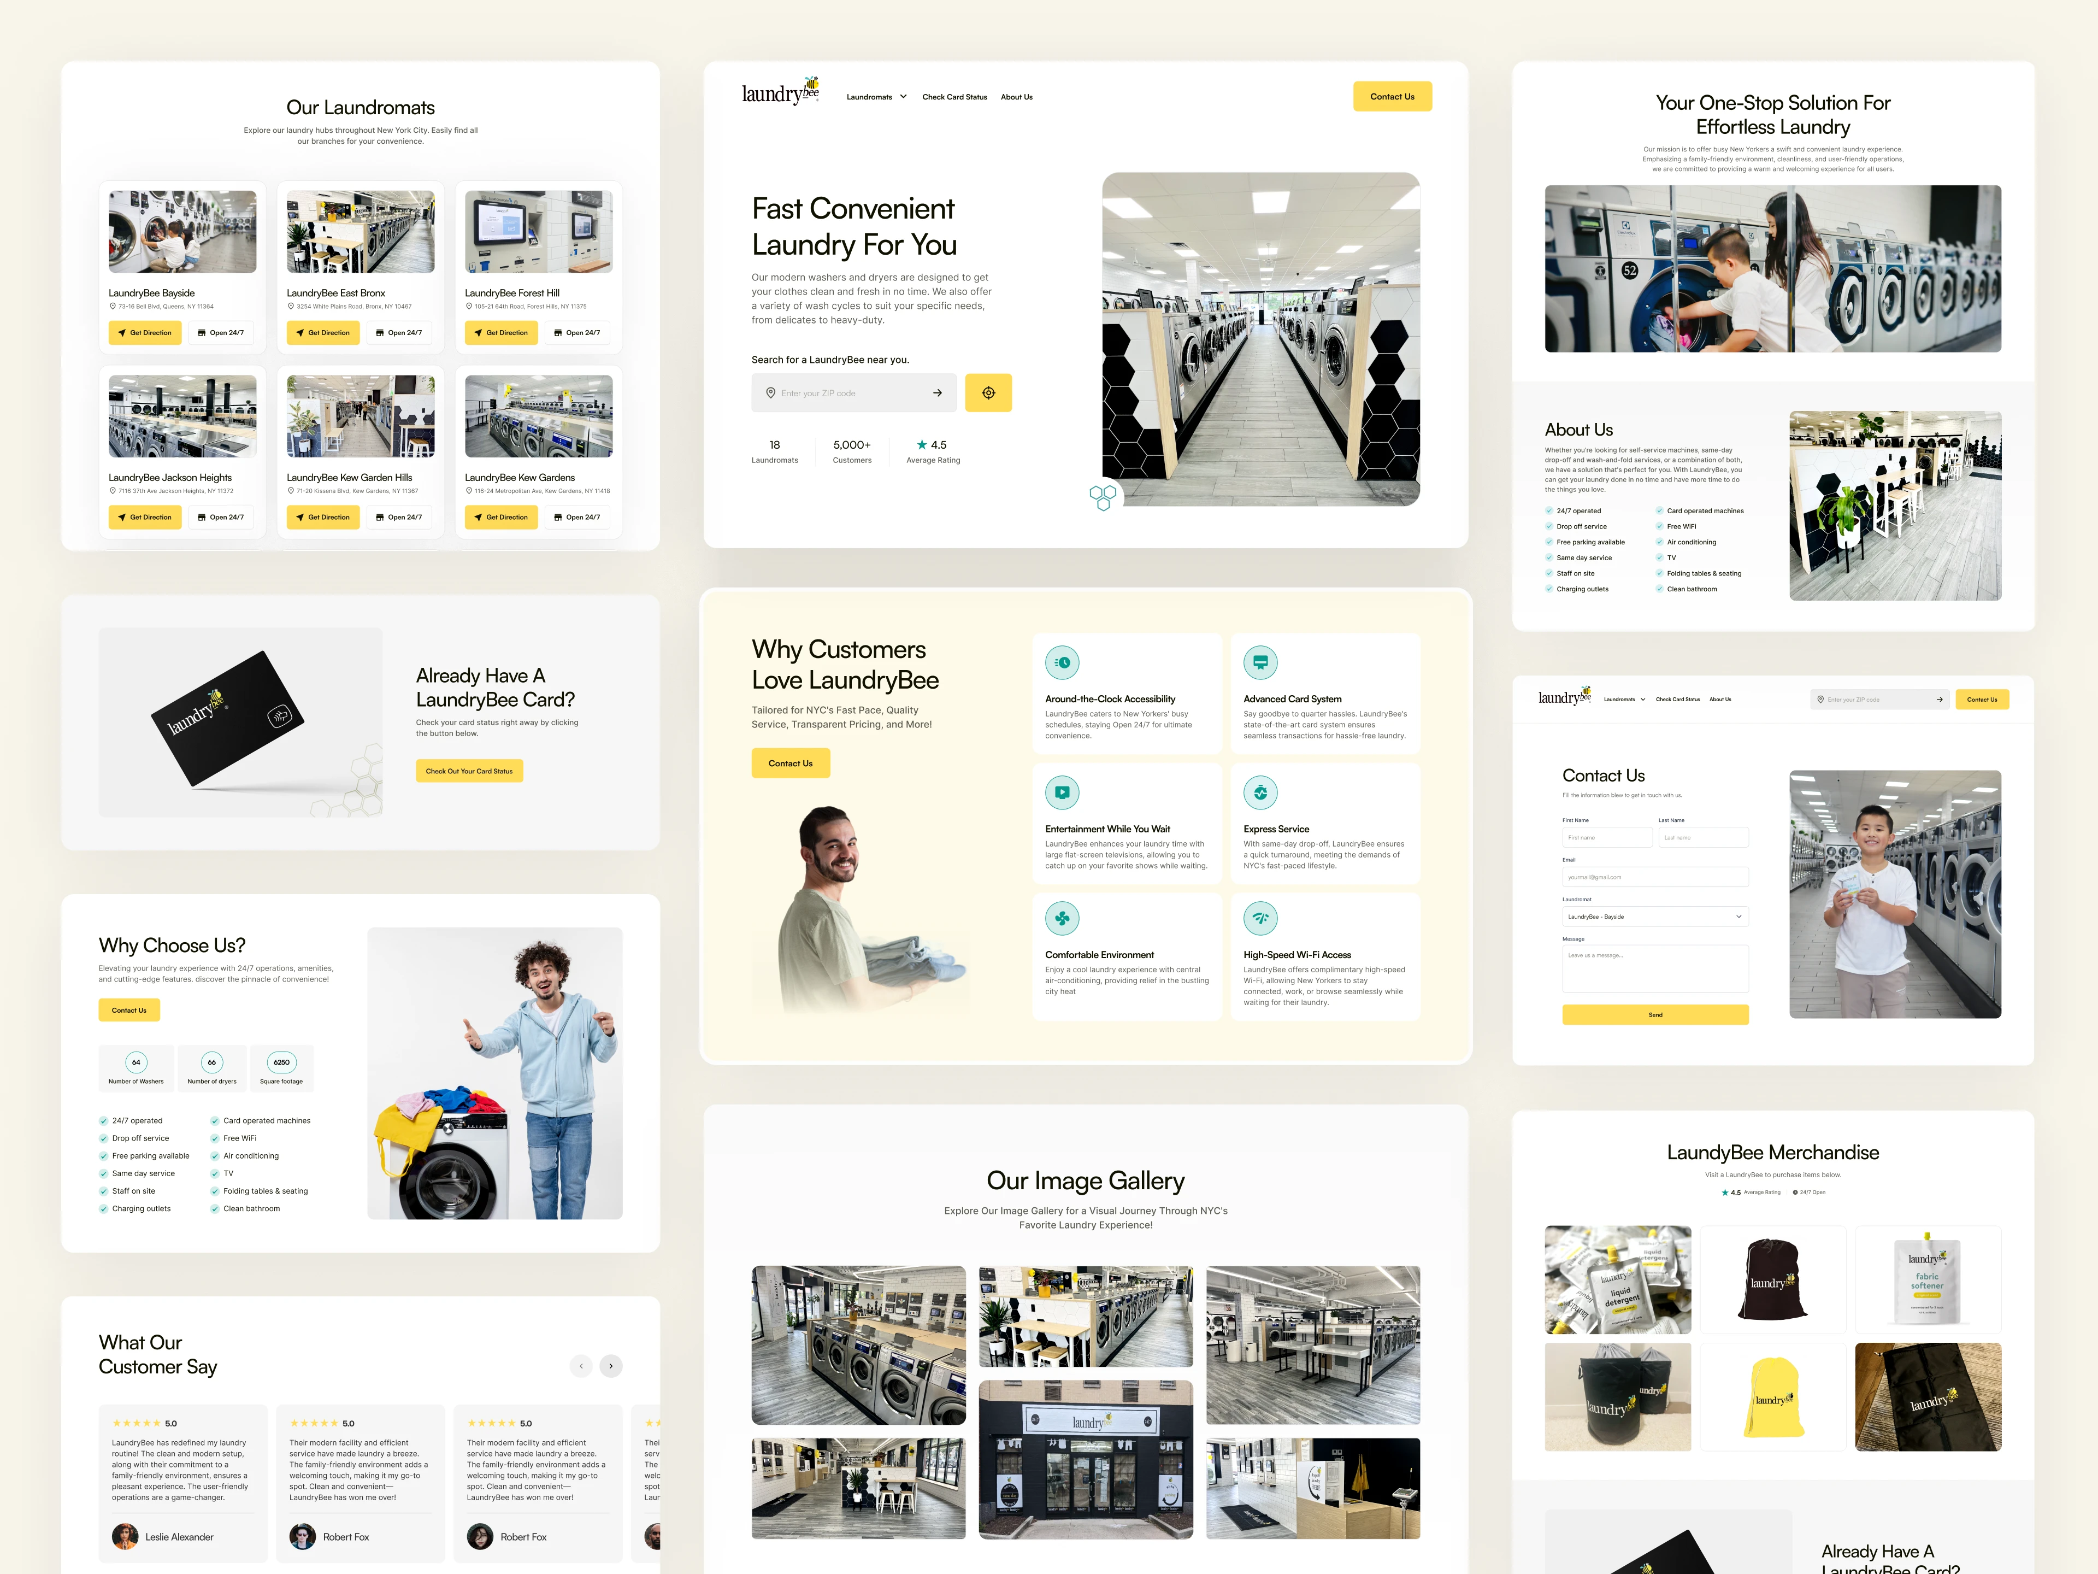
Task: Open LaundryBee Kew Garden Hills photo
Action: coord(361,416)
